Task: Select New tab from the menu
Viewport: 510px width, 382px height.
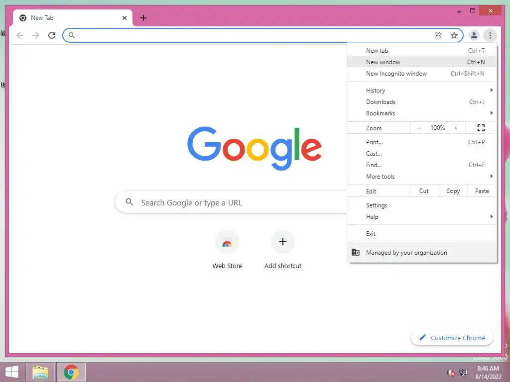Action: point(422,50)
